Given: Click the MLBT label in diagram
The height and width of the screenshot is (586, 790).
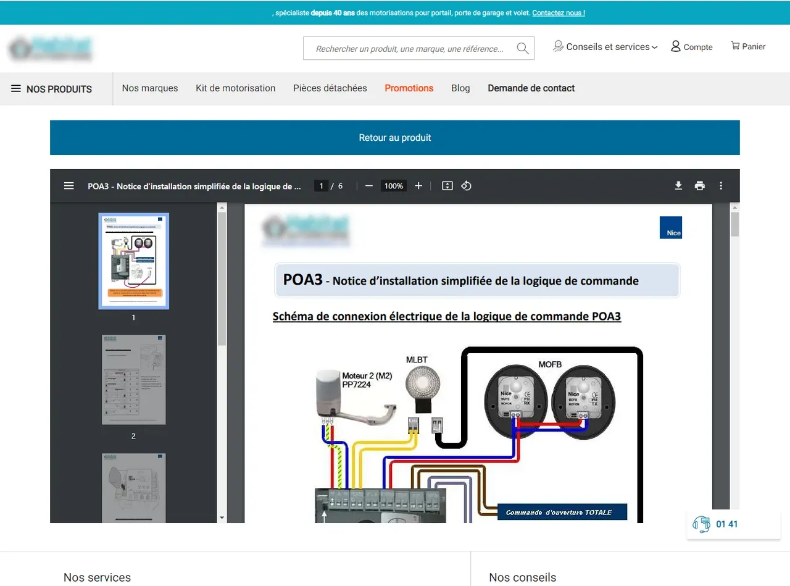Looking at the screenshot, I should click(417, 360).
